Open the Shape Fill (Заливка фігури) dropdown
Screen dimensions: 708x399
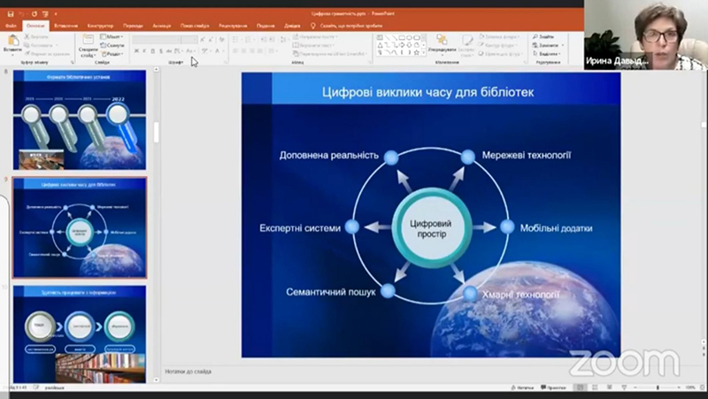pos(499,36)
